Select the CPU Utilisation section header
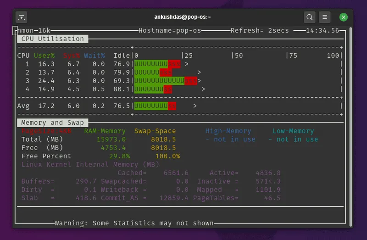The image size is (367, 240). (53, 39)
